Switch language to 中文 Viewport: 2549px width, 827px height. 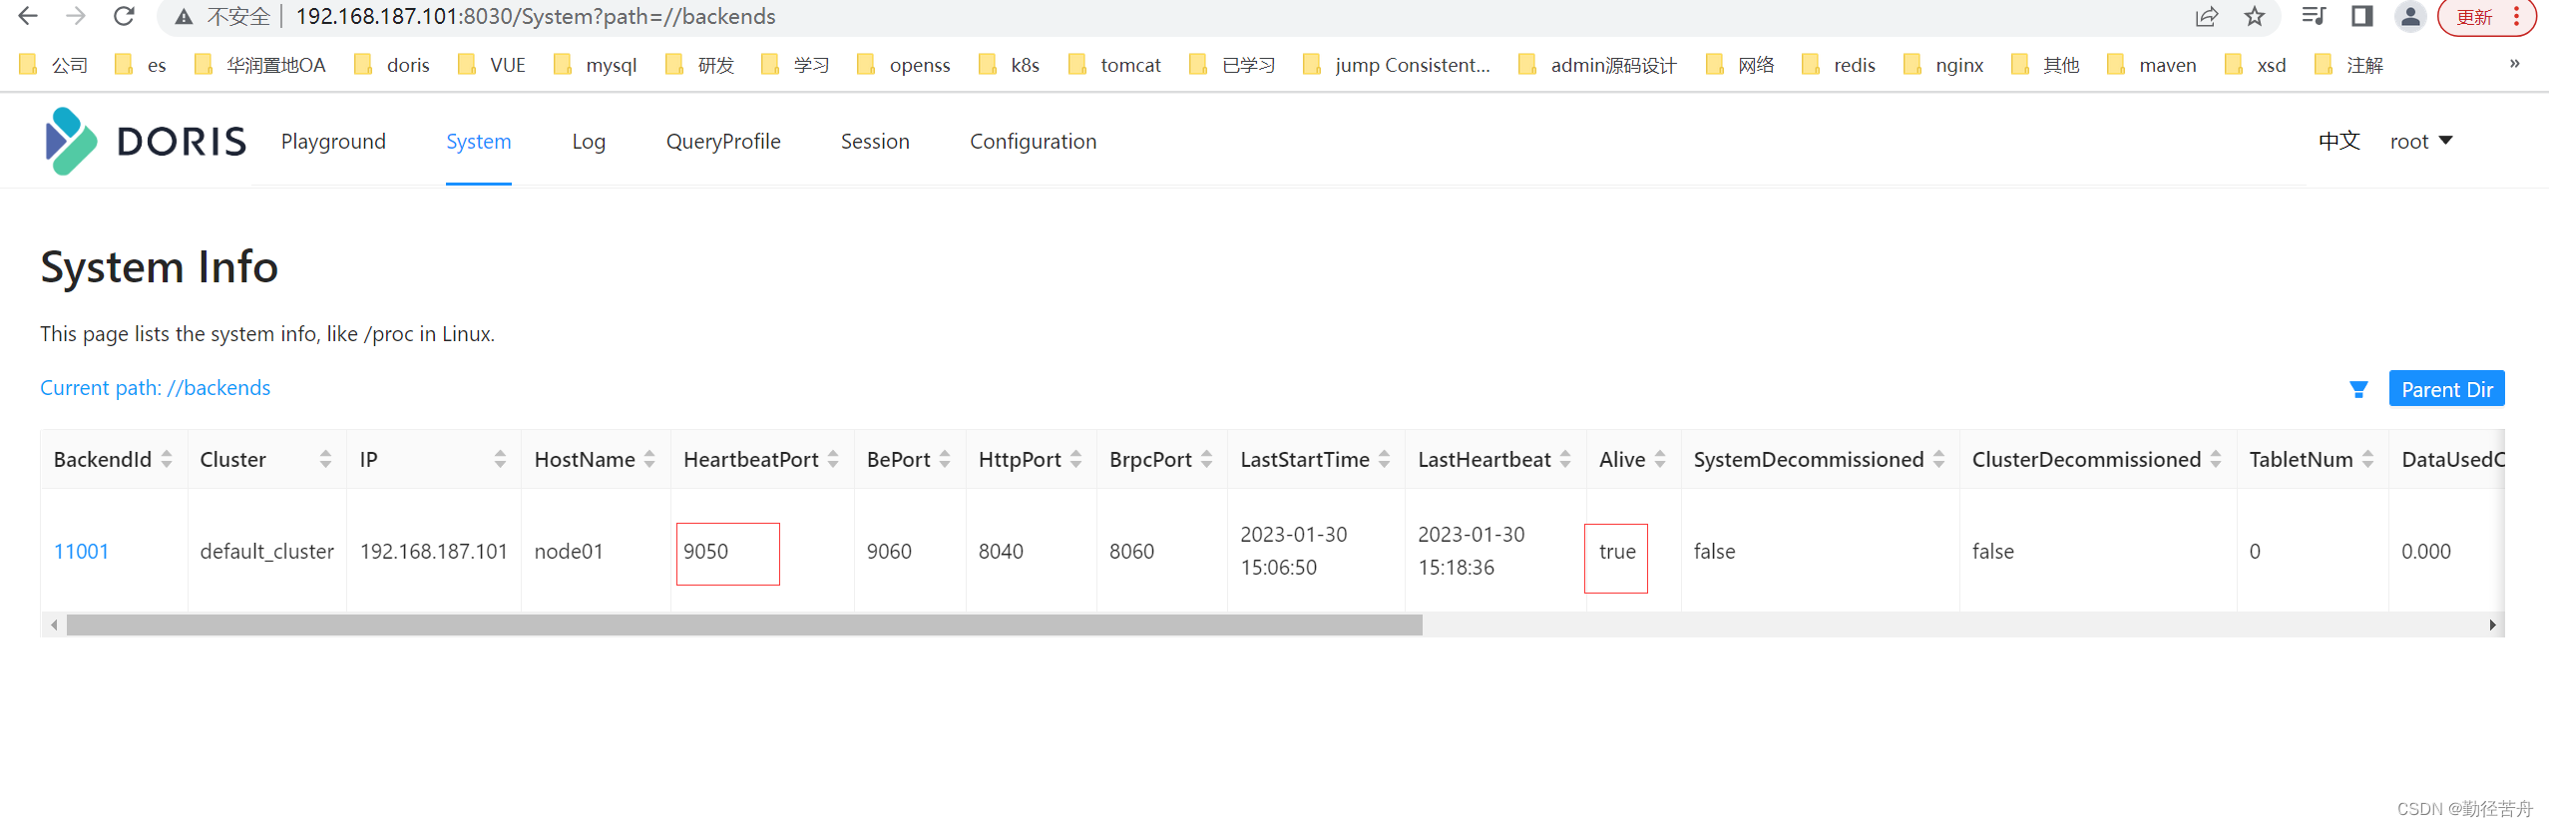tap(2339, 141)
